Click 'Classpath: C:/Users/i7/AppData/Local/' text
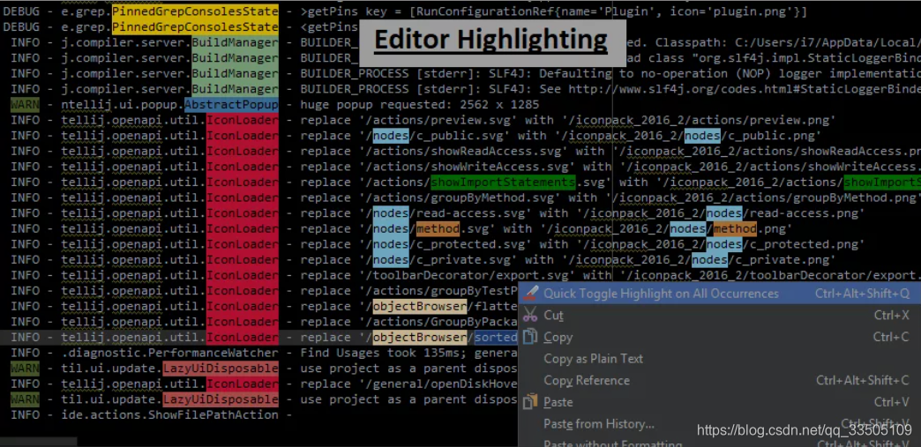Image resolution: width=921 pixels, height=447 pixels. tap(787, 42)
